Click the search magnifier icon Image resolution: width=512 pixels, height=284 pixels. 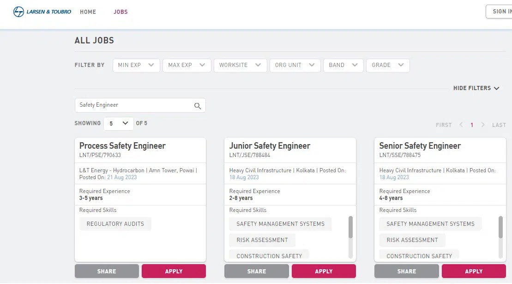click(198, 105)
